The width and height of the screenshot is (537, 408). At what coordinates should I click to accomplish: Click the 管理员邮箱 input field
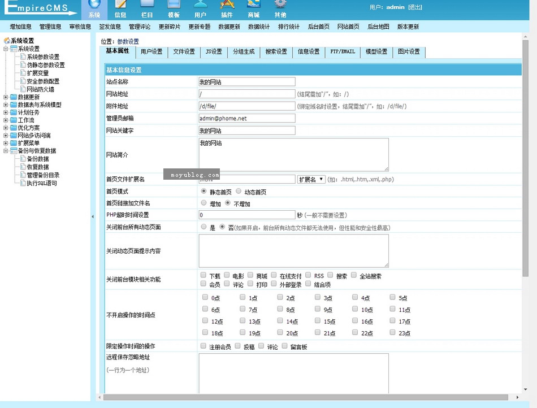(x=247, y=118)
